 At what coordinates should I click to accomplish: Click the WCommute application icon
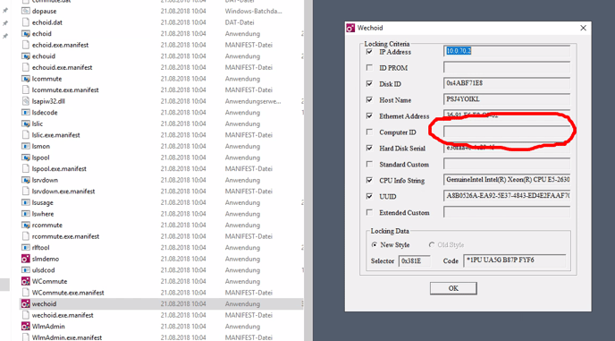pos(26,281)
